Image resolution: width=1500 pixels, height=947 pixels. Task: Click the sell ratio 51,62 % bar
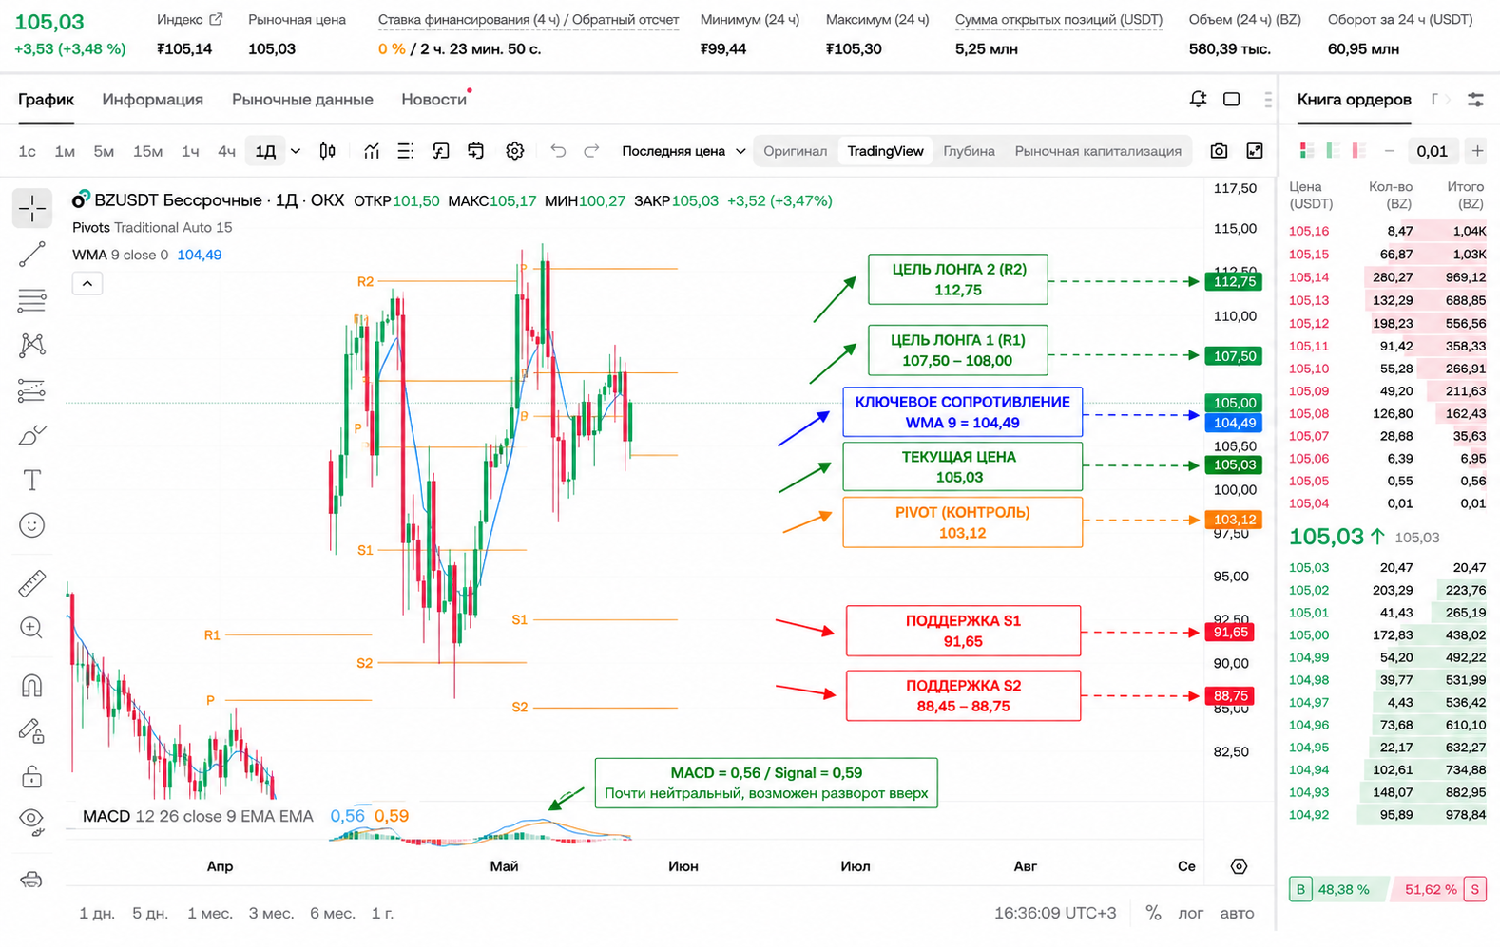pyautogui.click(x=1438, y=889)
